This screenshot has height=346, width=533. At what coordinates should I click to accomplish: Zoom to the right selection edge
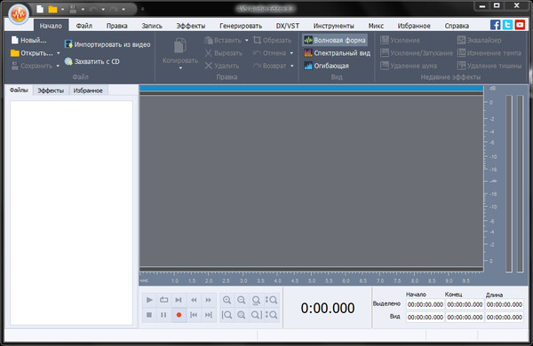coord(256,315)
